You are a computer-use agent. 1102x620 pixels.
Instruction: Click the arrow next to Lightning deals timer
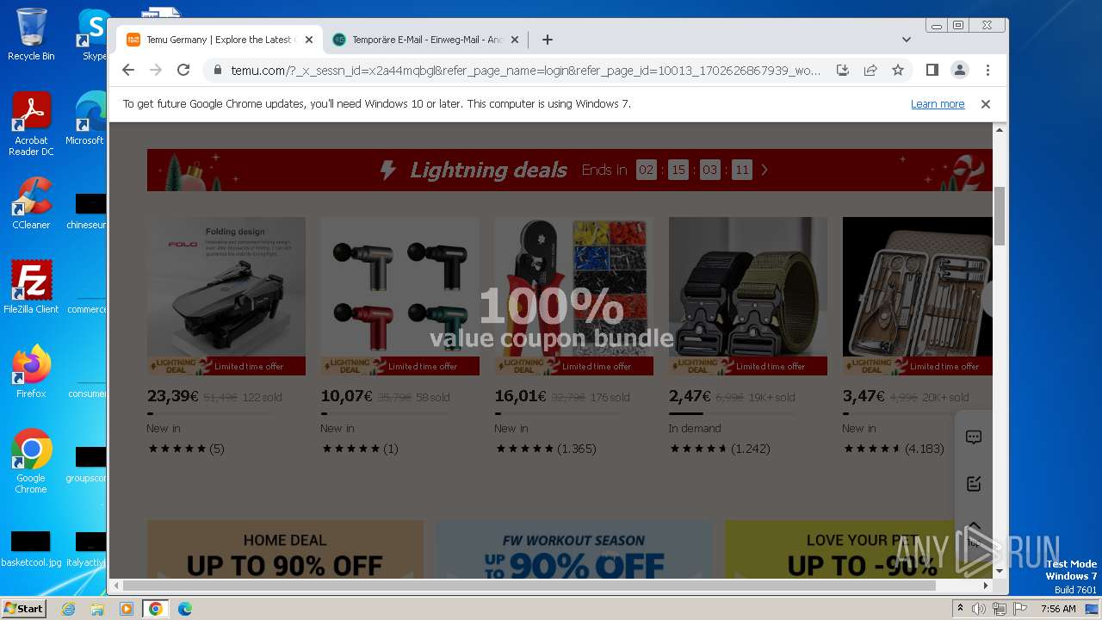(764, 170)
